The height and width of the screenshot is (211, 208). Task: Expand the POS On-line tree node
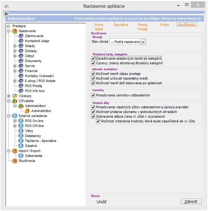coord(15,121)
